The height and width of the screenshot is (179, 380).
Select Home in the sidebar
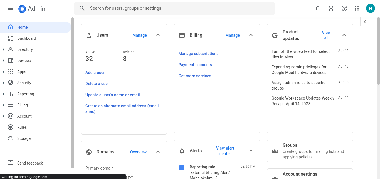point(36,27)
